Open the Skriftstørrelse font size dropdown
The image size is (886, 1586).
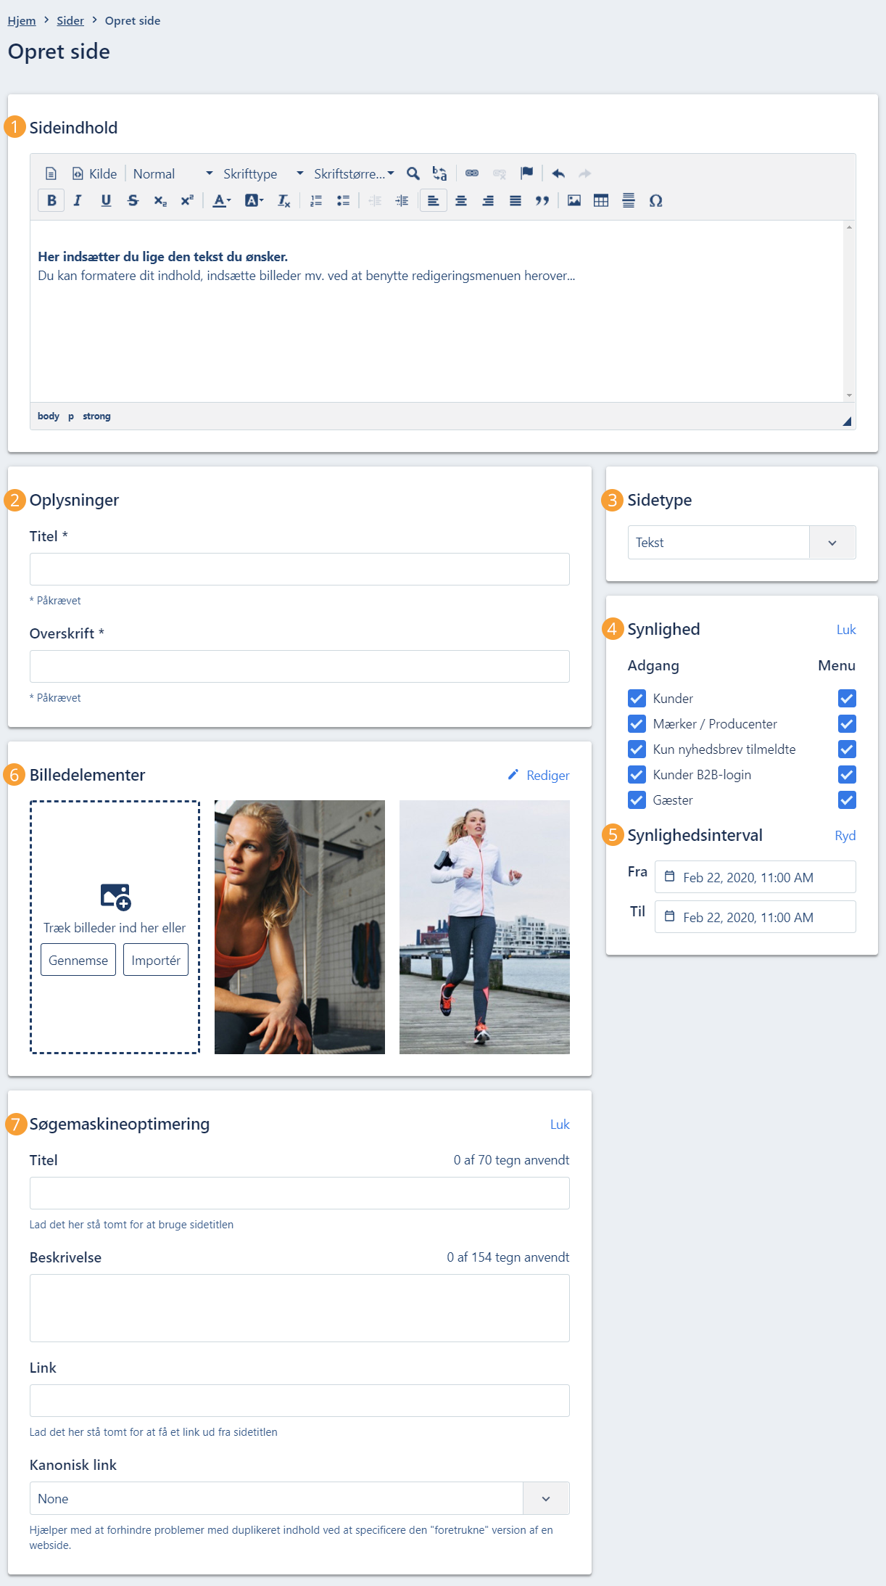pyautogui.click(x=354, y=173)
